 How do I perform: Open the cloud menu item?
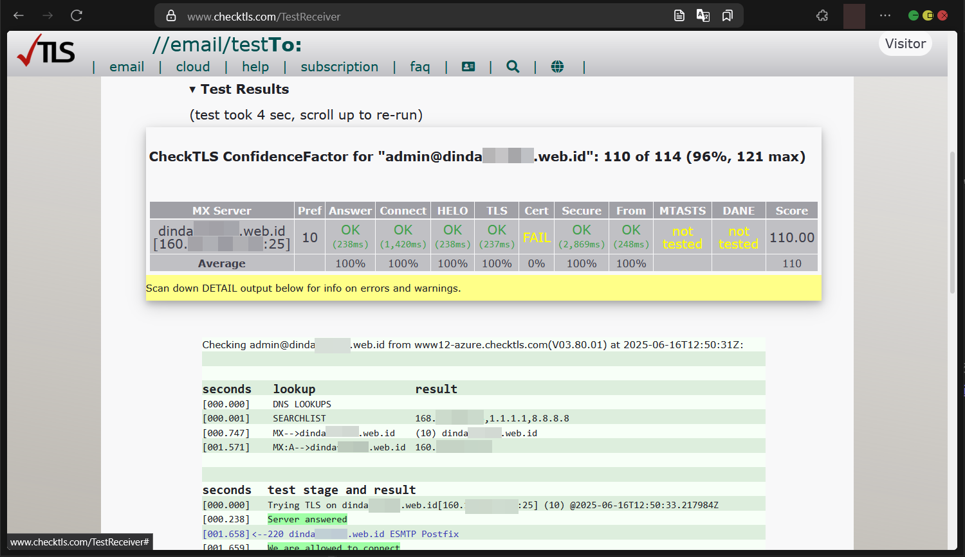click(193, 67)
